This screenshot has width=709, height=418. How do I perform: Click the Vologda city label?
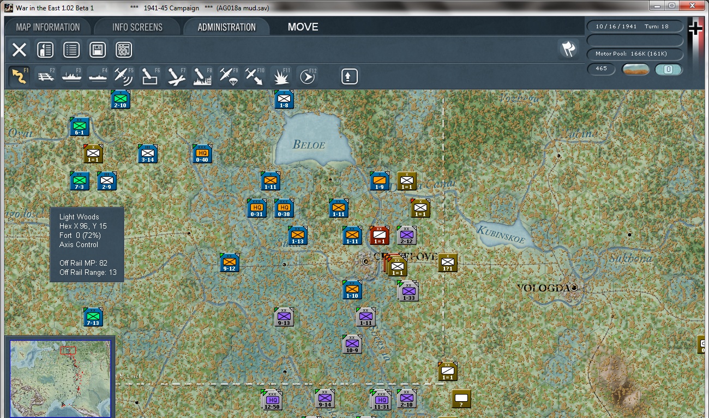[543, 288]
